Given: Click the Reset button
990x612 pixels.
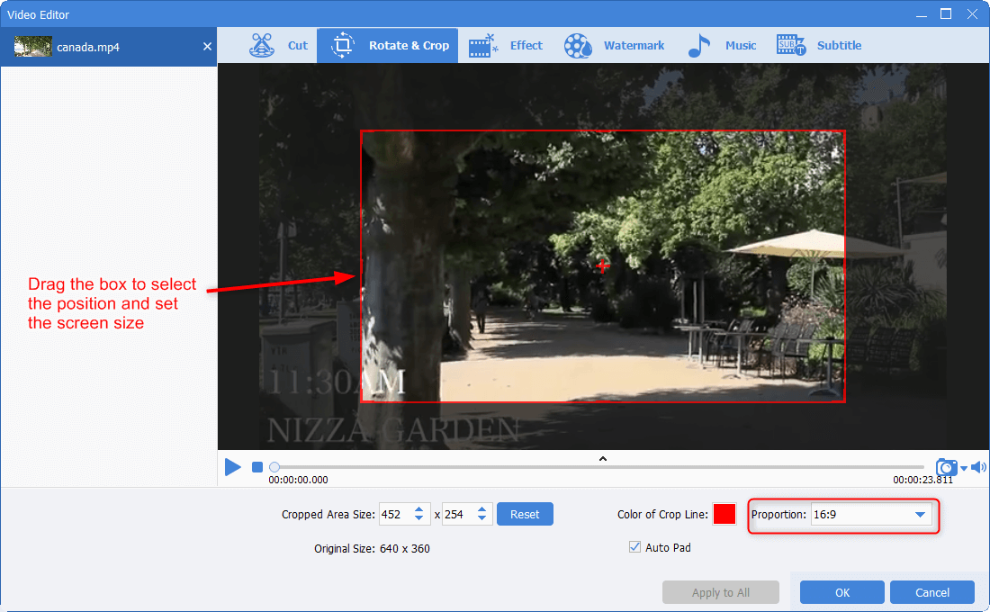Looking at the screenshot, I should pos(525,514).
